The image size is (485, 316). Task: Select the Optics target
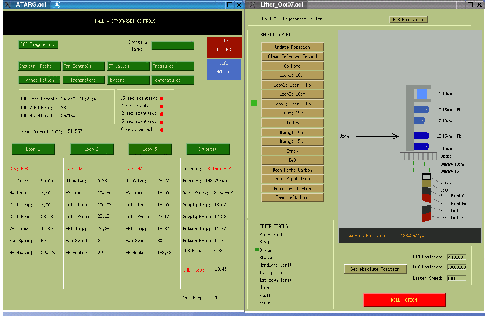[x=293, y=123]
